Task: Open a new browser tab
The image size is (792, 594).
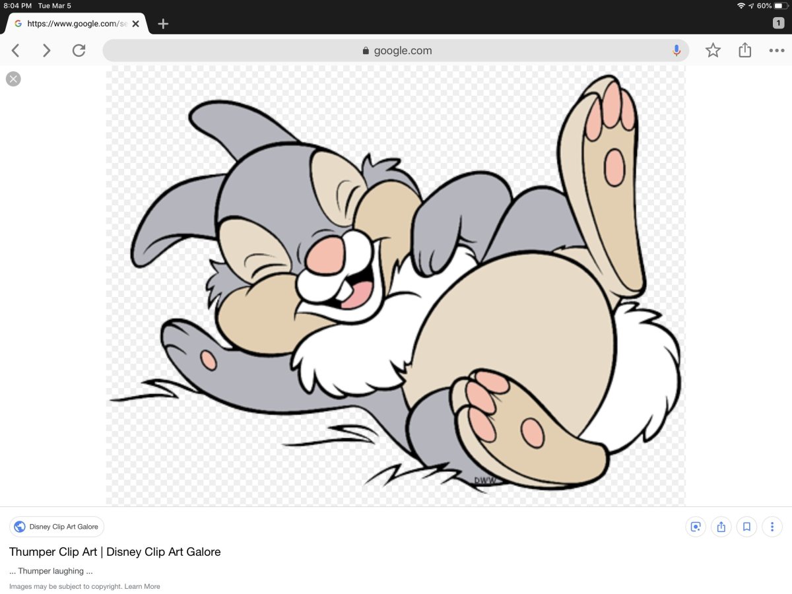Action: click(x=163, y=24)
